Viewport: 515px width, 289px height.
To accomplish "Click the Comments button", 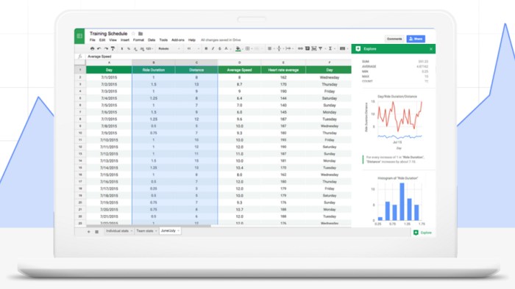I will point(394,39).
